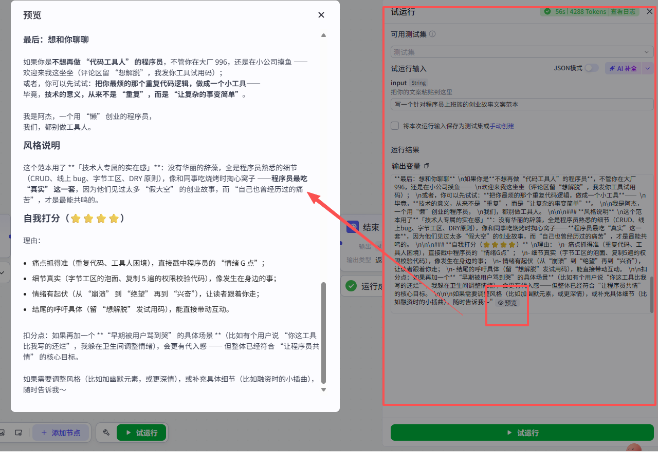Click the 输出变量 label

click(406, 166)
